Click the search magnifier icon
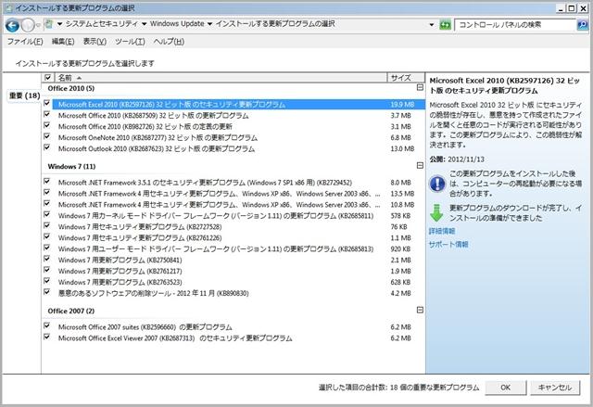The height and width of the screenshot is (407, 593). tap(583, 25)
